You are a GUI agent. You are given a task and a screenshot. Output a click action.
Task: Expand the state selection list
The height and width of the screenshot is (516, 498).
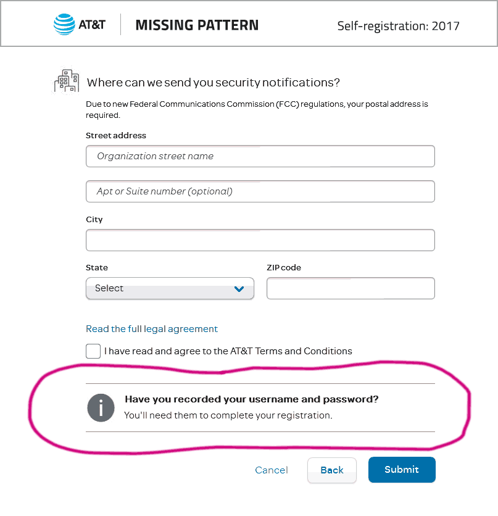point(170,288)
